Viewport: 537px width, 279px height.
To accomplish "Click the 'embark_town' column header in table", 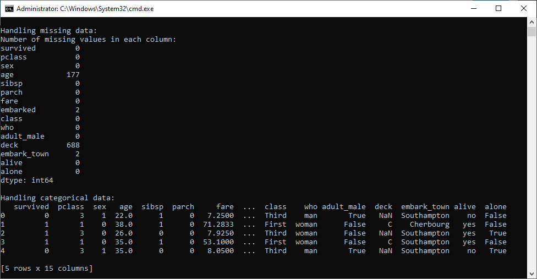I will tap(425, 207).
